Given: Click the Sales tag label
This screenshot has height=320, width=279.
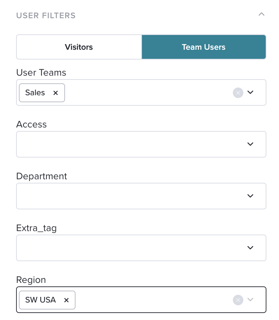Looking at the screenshot, I should click(35, 93).
